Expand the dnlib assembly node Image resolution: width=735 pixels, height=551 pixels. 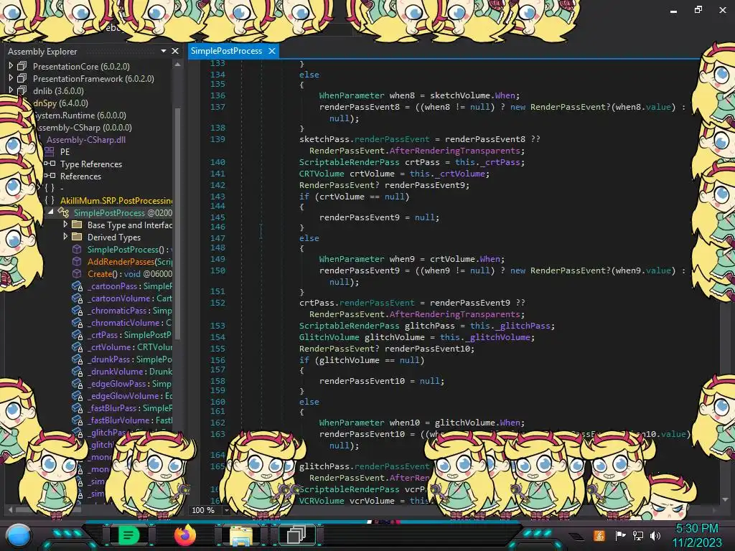point(11,90)
